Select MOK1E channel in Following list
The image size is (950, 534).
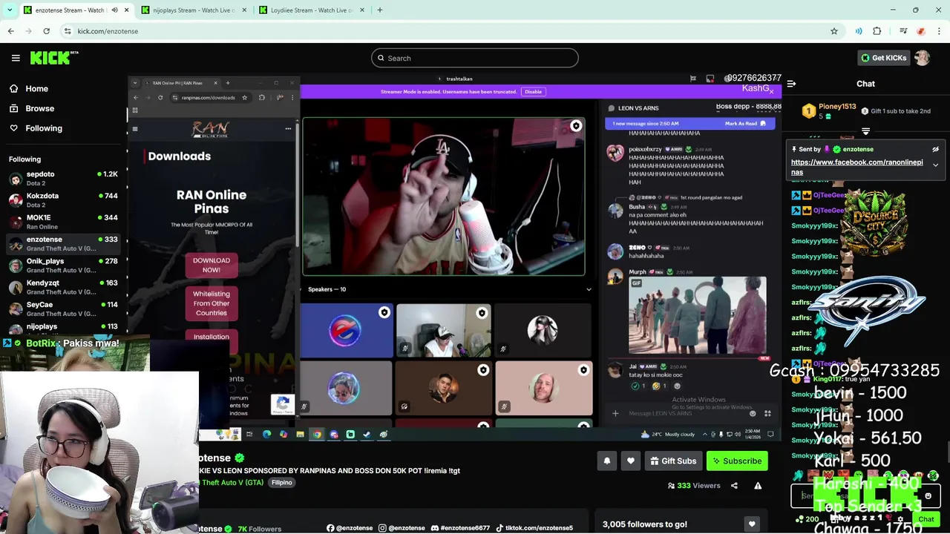point(63,222)
